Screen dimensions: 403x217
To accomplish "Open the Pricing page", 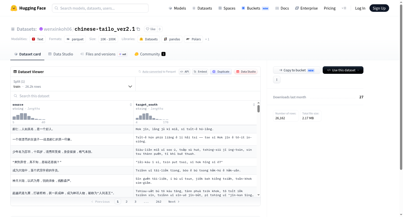I will (330, 8).
